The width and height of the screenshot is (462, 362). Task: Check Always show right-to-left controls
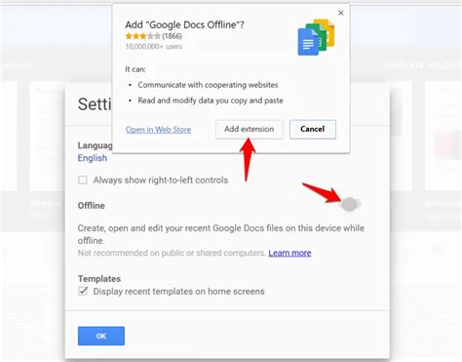[83, 180]
